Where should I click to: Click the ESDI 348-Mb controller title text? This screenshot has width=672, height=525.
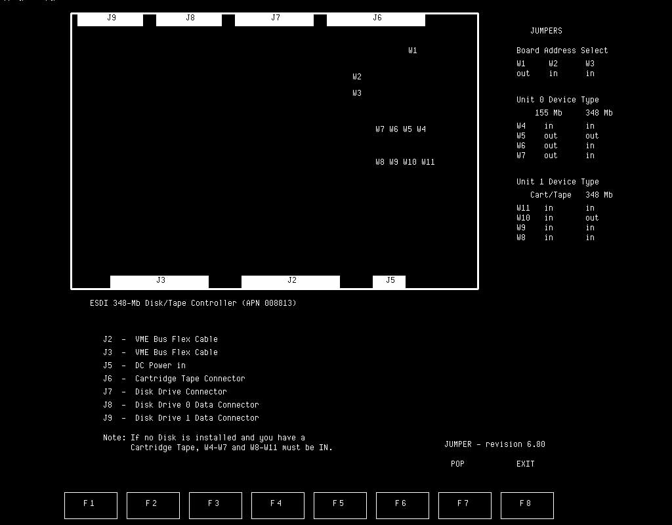pos(193,303)
